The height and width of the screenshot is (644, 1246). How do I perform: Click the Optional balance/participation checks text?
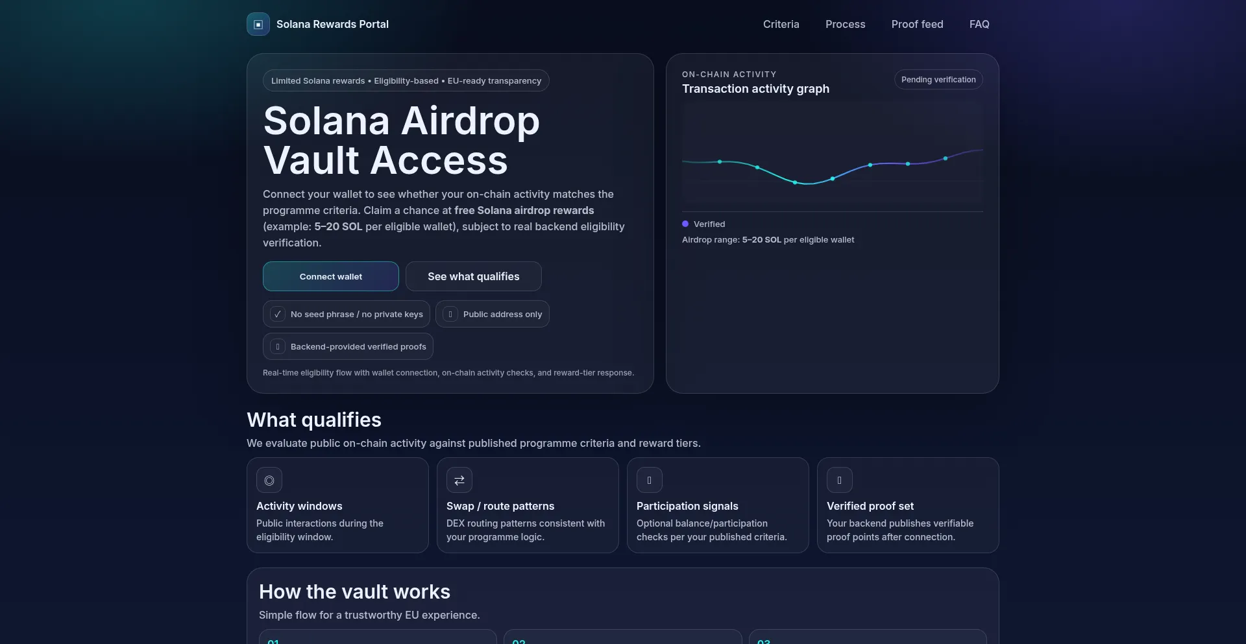(x=712, y=530)
